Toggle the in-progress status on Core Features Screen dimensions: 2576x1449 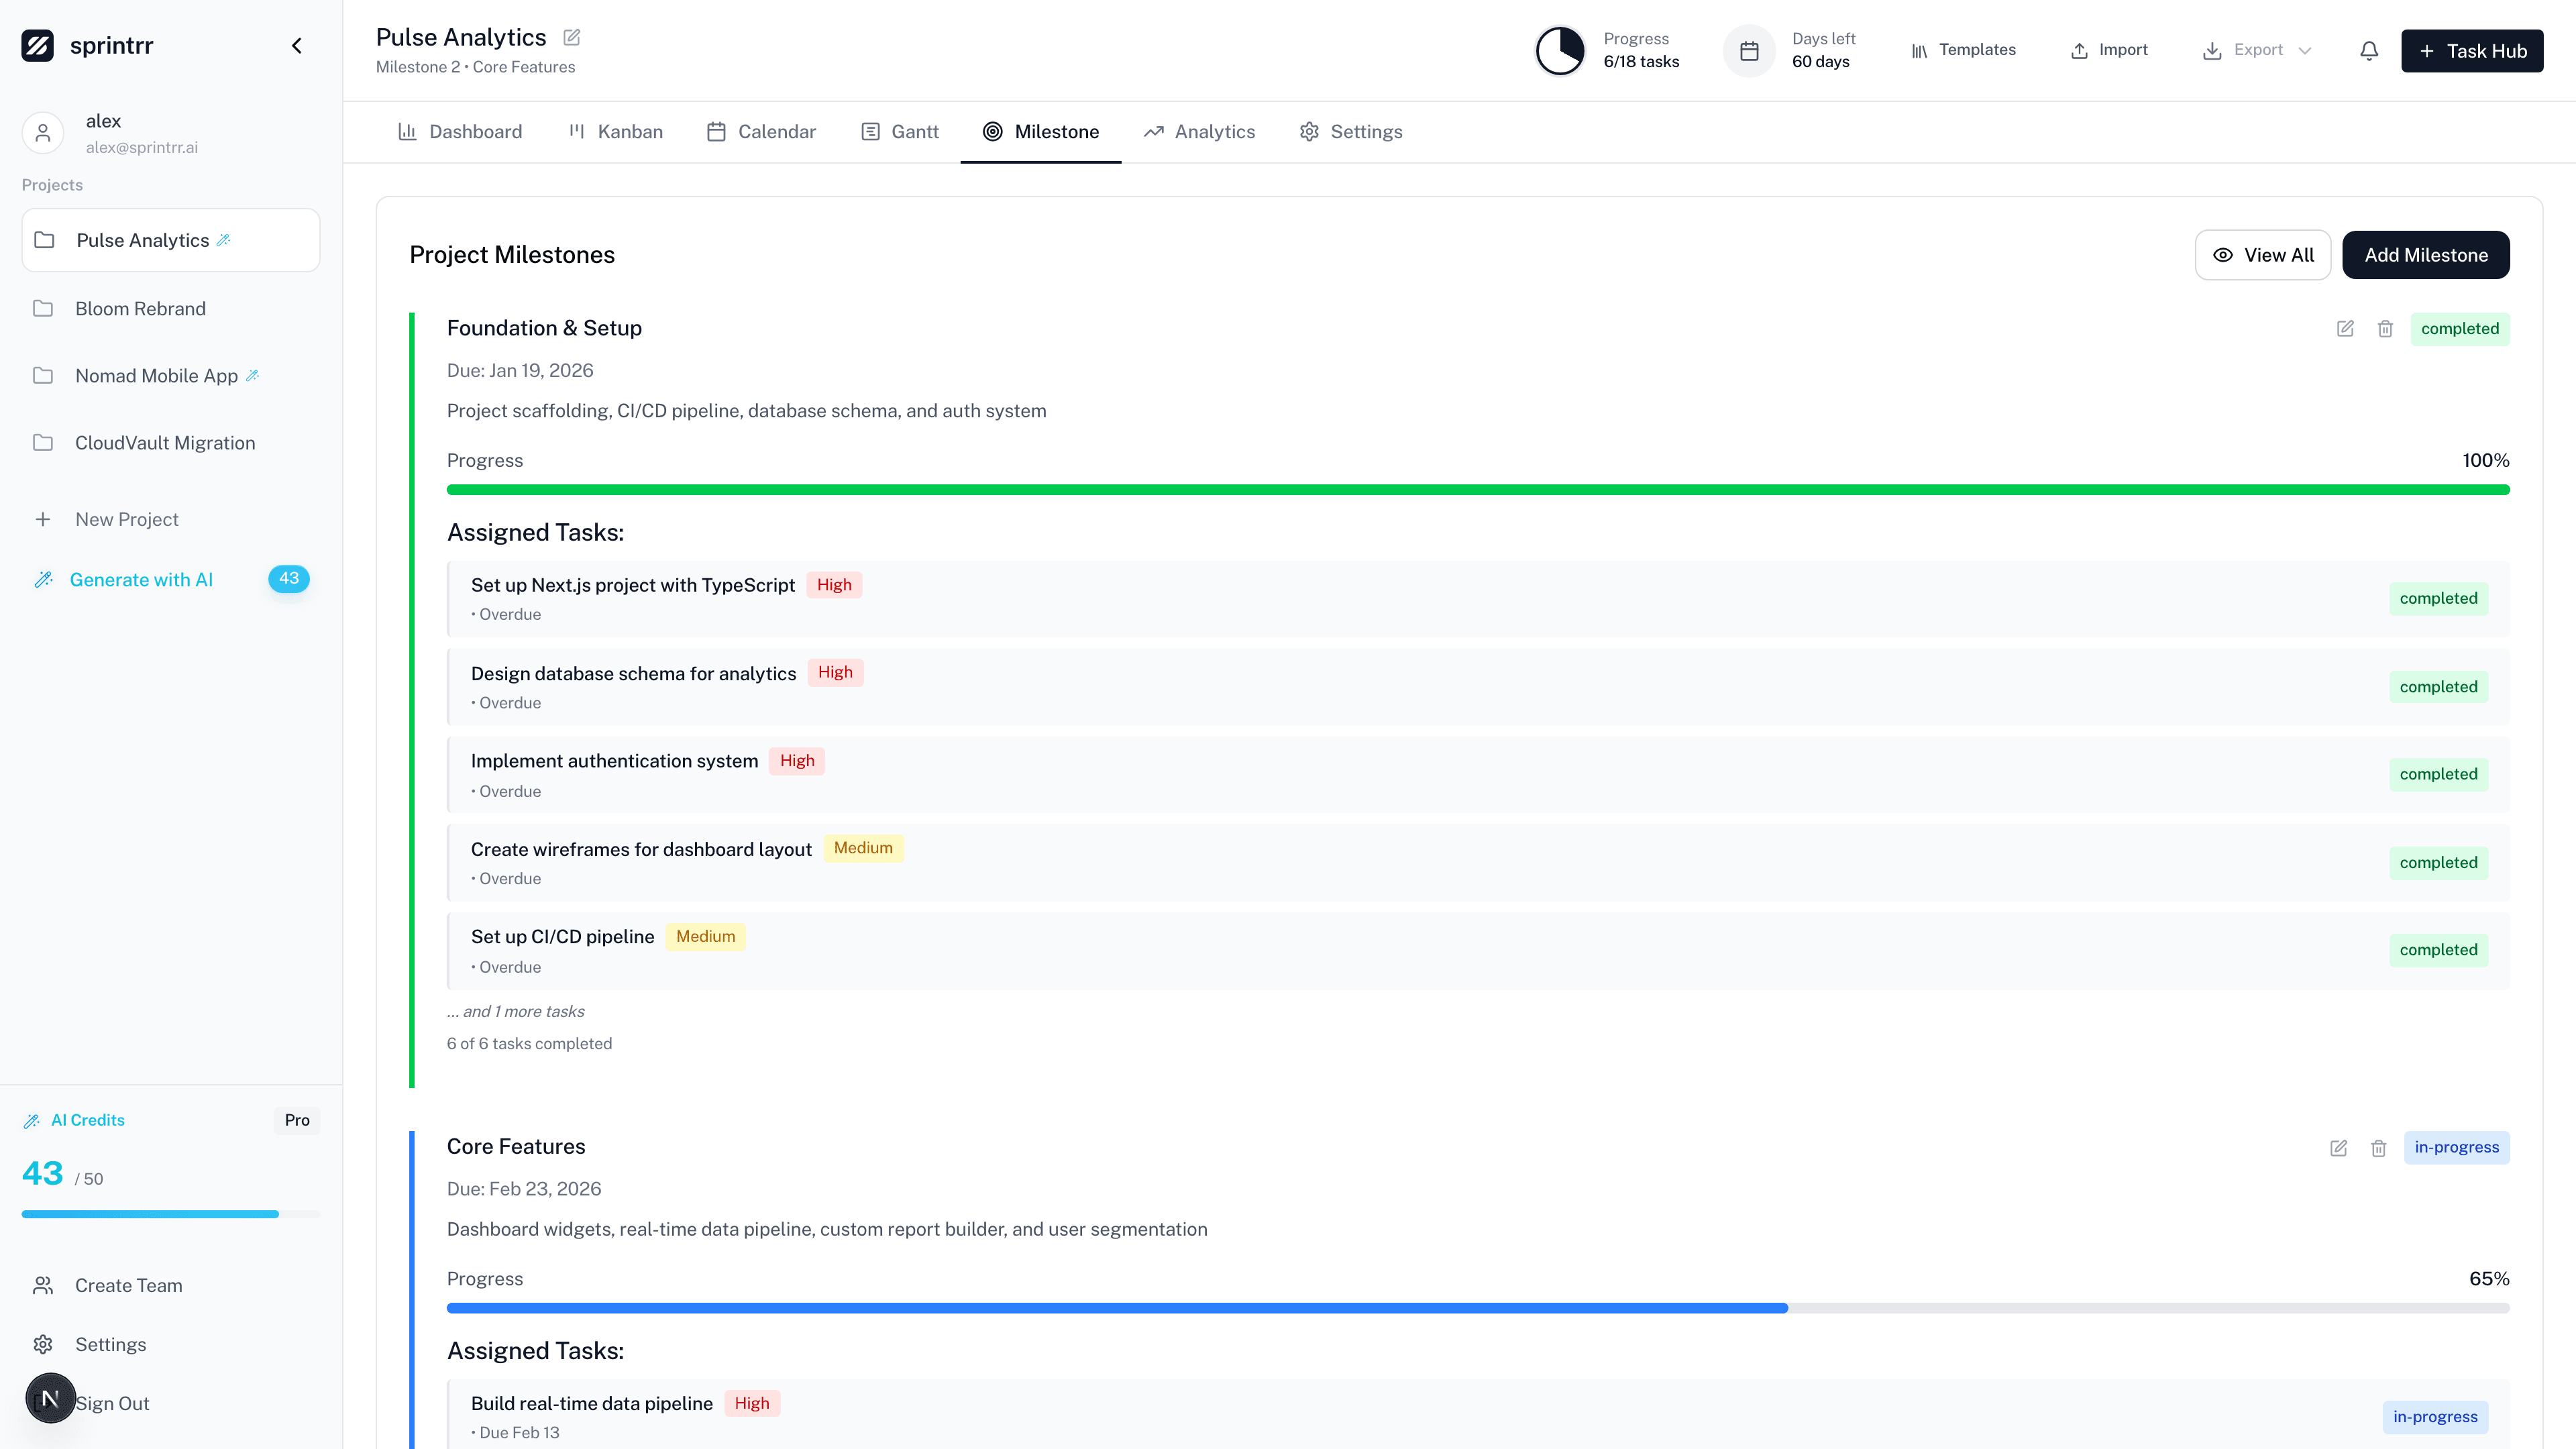[x=2457, y=1147]
